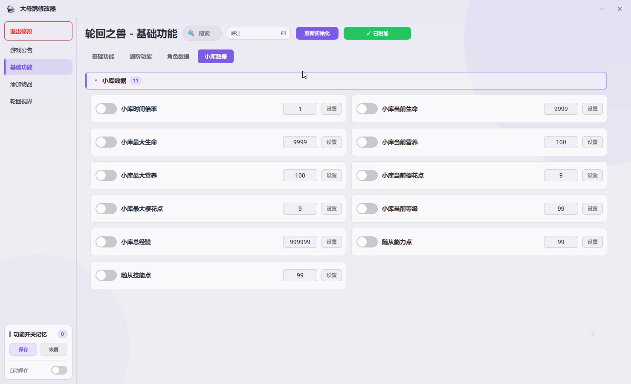Screen dimensions: 631x384
Task: Enable 小库最大樱花点 switch
Action: 106,209
